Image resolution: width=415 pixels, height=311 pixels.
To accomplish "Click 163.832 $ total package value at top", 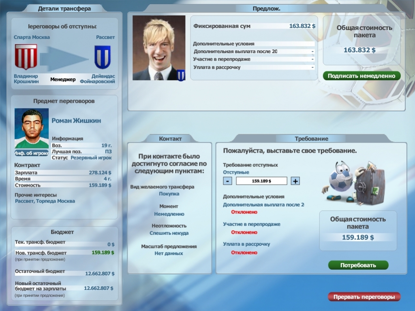I will 359,50.
